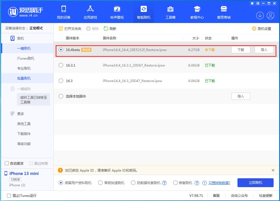Screen dimensions: 280x201
Task: Open the 应用游戏 section
Action: 90,12
